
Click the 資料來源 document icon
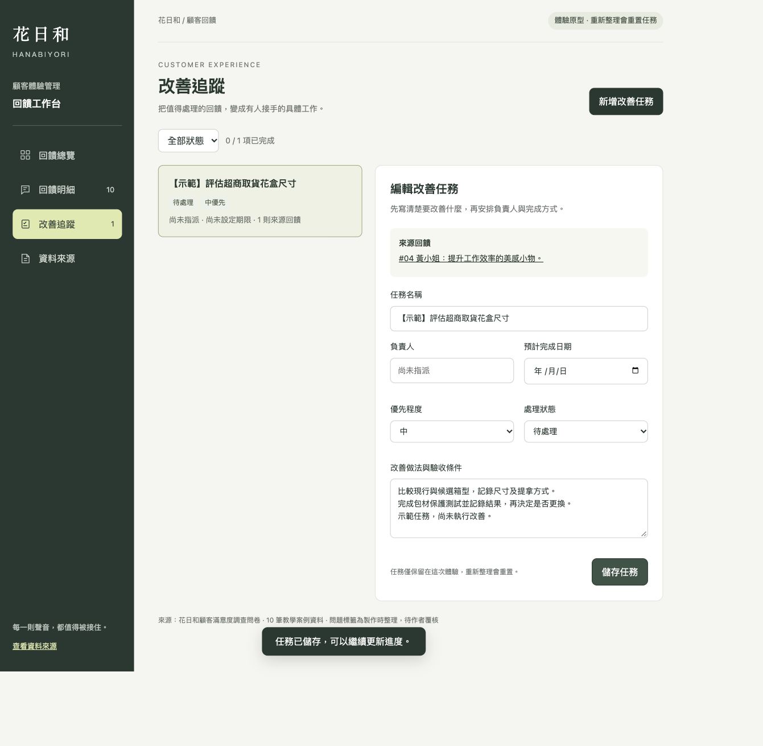pos(25,258)
